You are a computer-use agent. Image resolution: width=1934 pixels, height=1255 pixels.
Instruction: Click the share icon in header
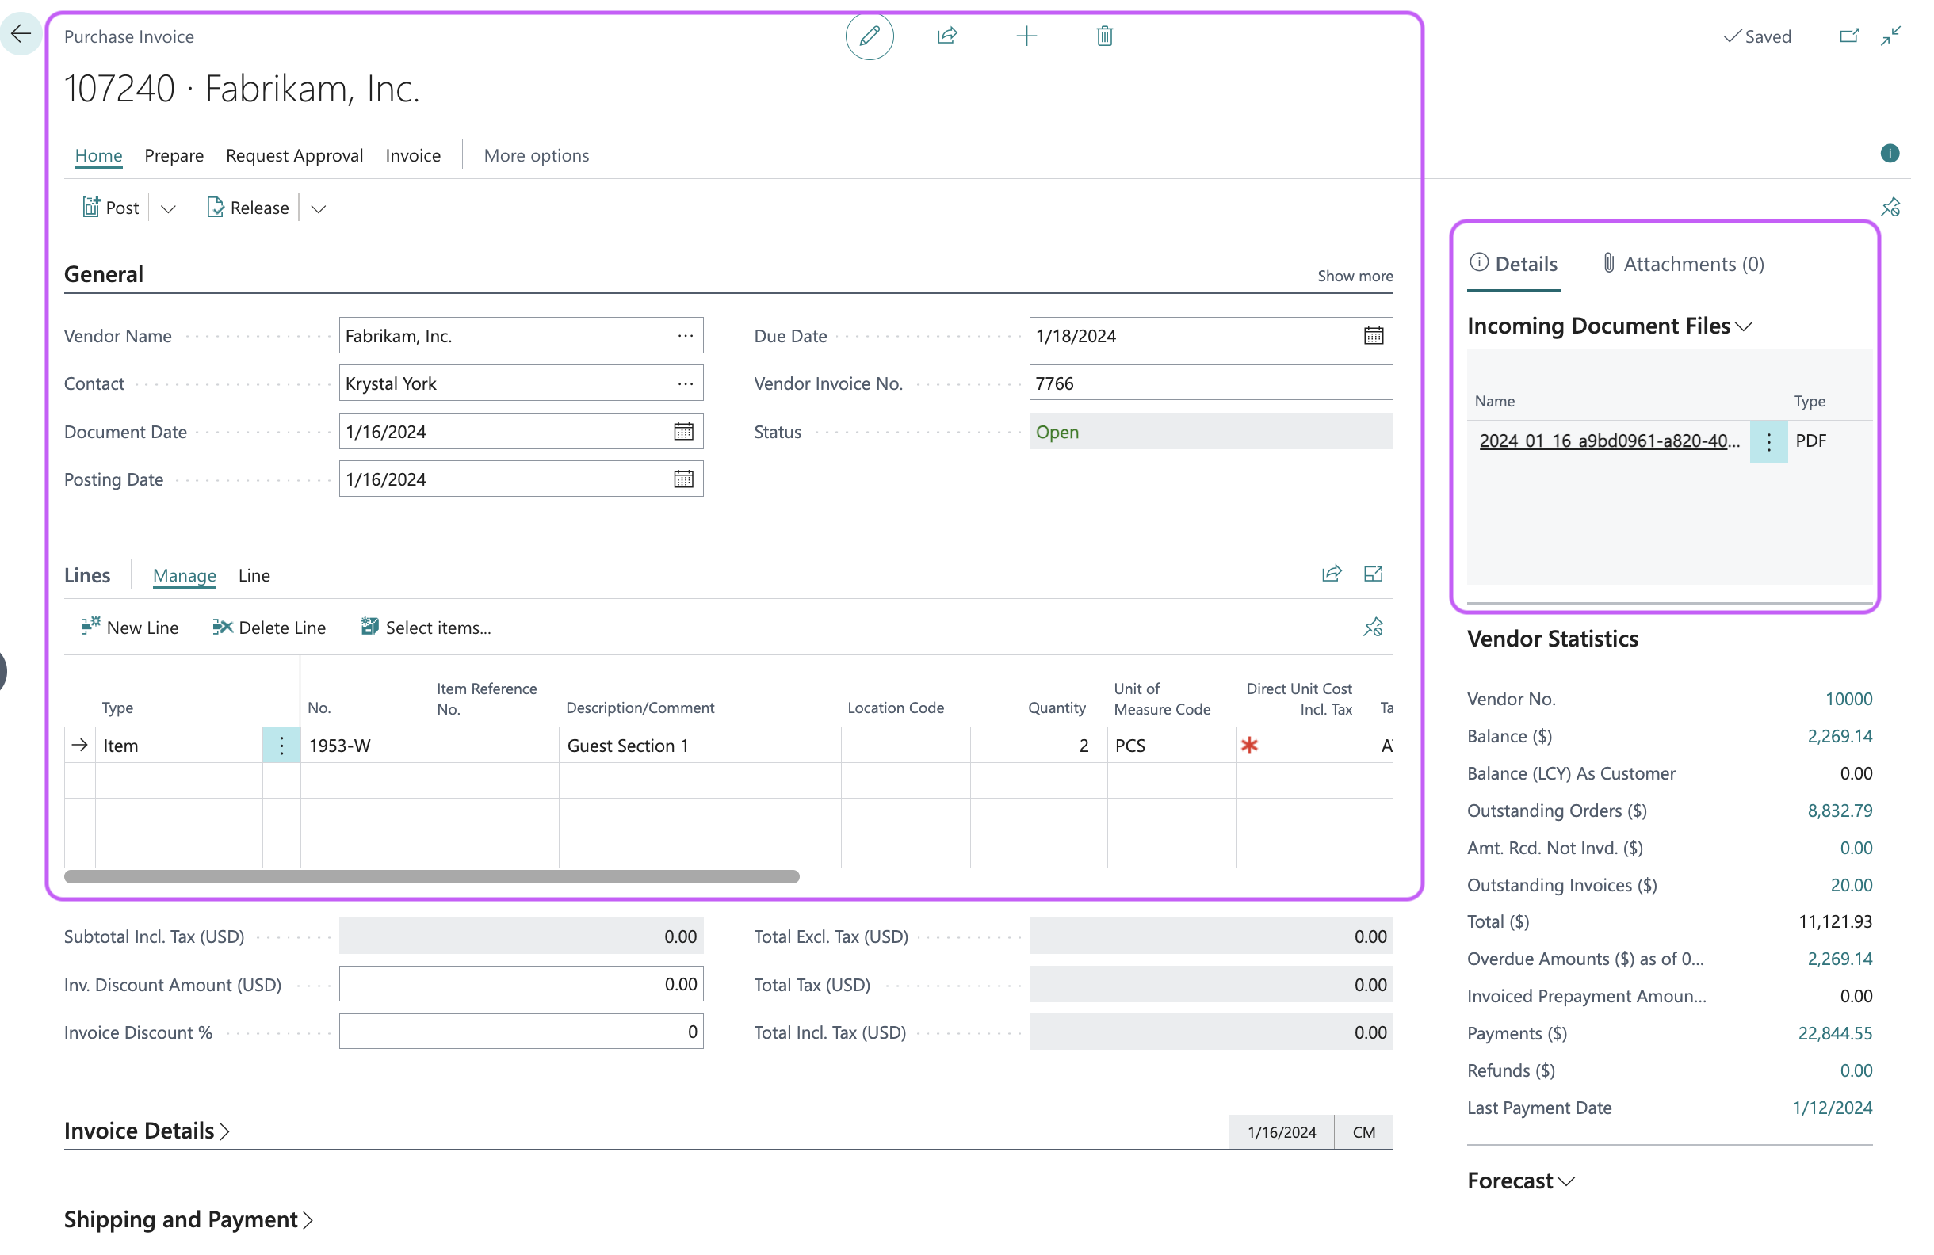947,36
